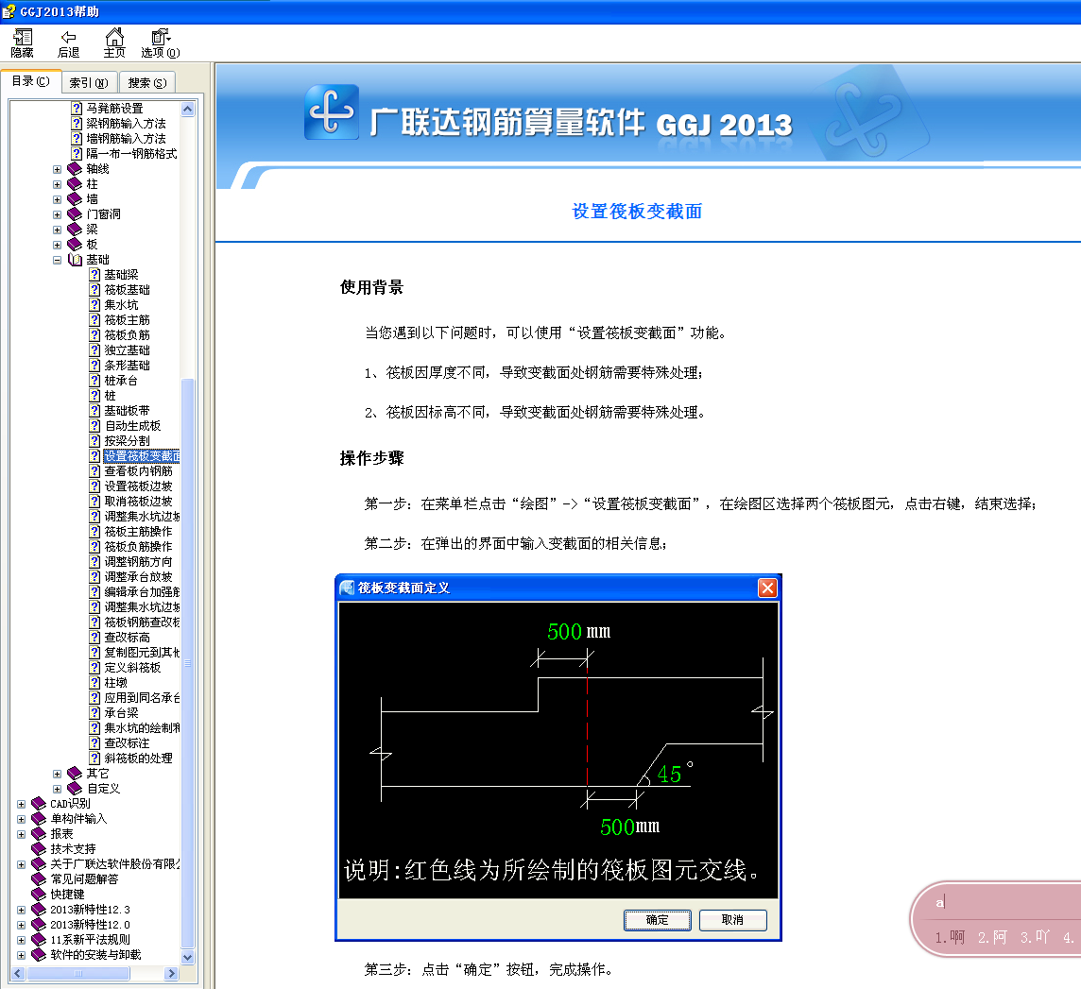Click the book icon beside 2013新特性12.3
1081x989 pixels.
click(x=39, y=910)
